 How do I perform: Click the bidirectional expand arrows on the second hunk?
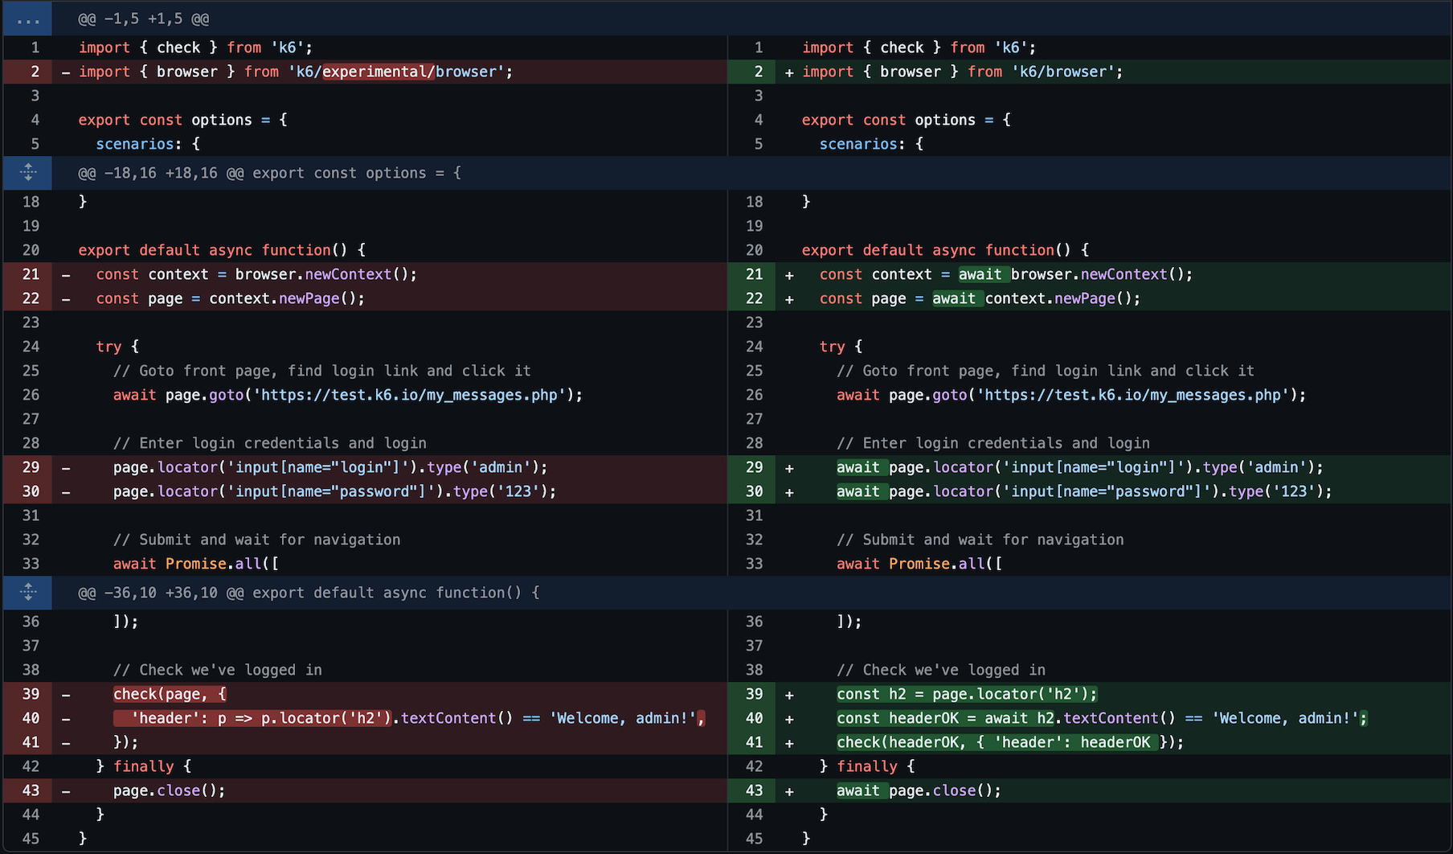(x=27, y=172)
